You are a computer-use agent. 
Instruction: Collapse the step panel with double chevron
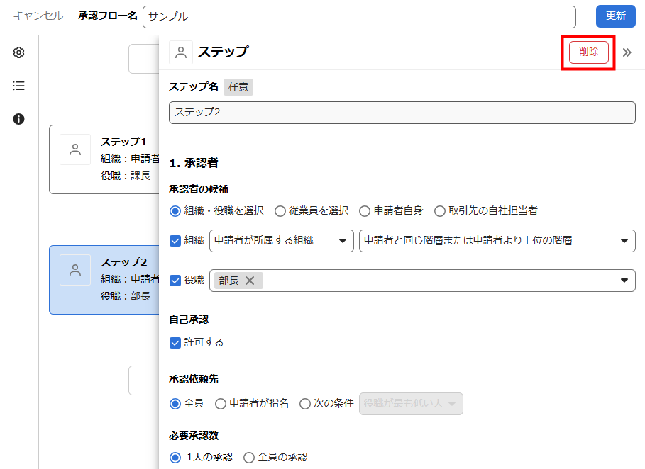(x=627, y=52)
